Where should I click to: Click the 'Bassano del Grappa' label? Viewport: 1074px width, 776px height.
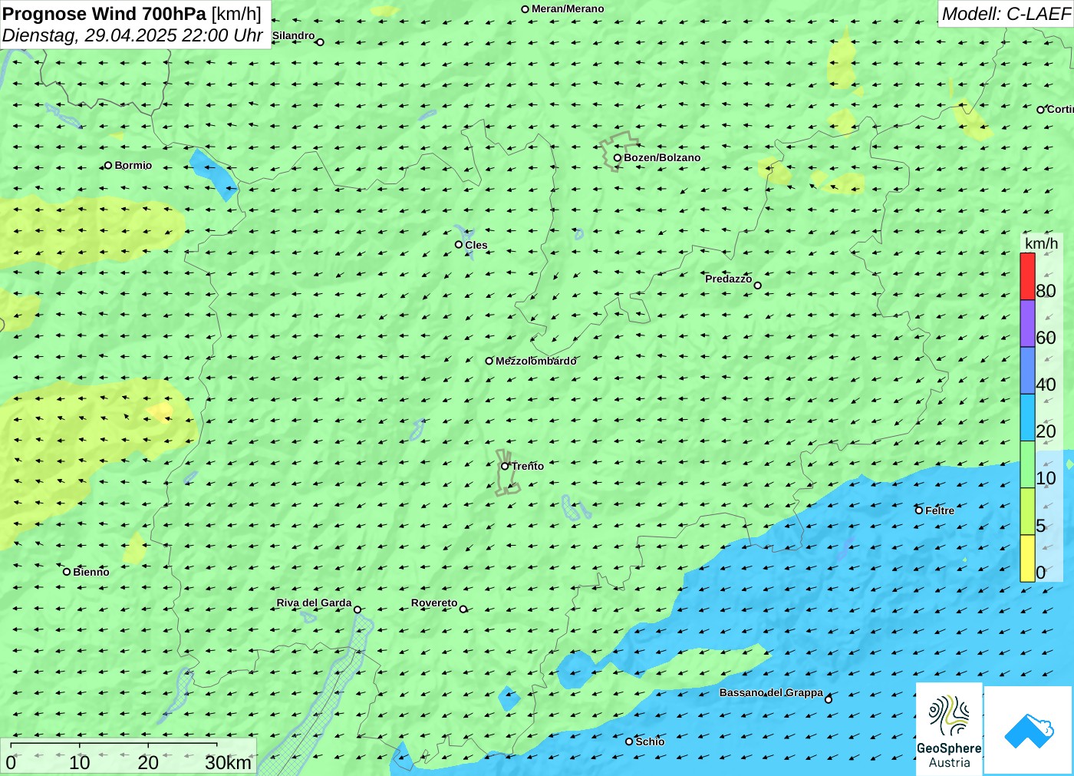(771, 692)
